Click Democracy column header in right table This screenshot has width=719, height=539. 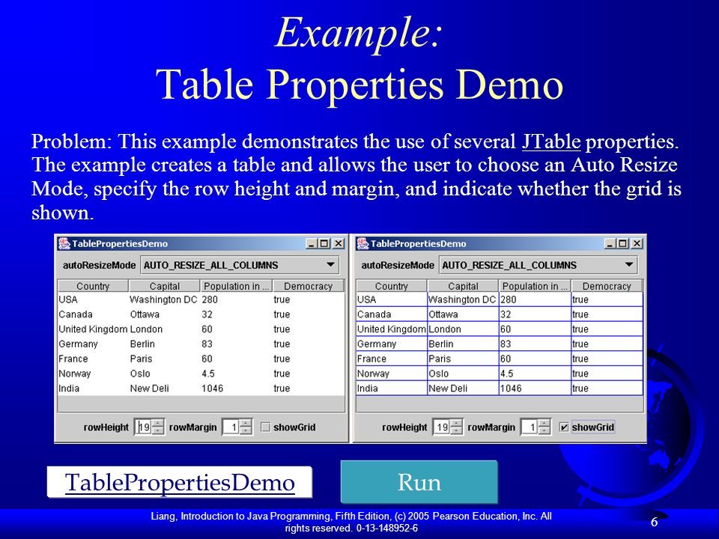click(607, 286)
